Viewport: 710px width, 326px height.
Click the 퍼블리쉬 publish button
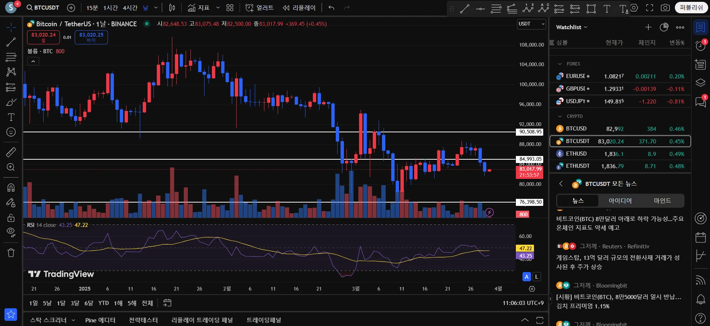point(691,8)
